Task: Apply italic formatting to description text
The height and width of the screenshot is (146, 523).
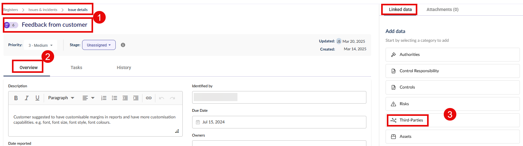Action: [x=27, y=98]
